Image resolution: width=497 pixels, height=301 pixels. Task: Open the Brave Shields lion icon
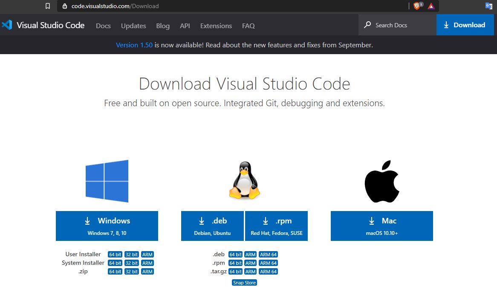coord(417,6)
